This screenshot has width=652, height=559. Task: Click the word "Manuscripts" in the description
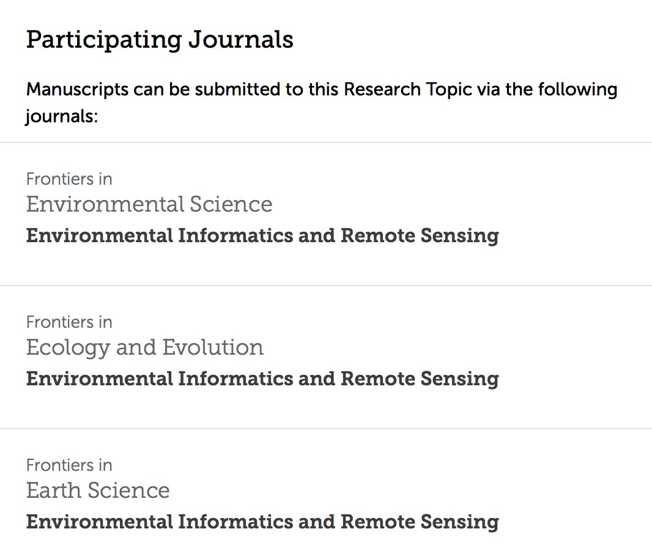click(x=77, y=89)
